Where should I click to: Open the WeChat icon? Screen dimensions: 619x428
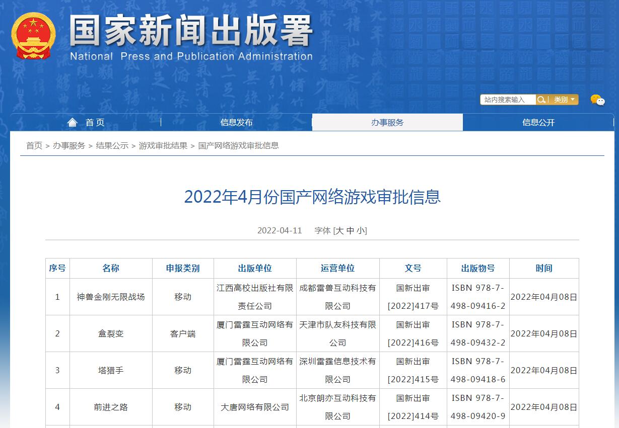tap(597, 100)
